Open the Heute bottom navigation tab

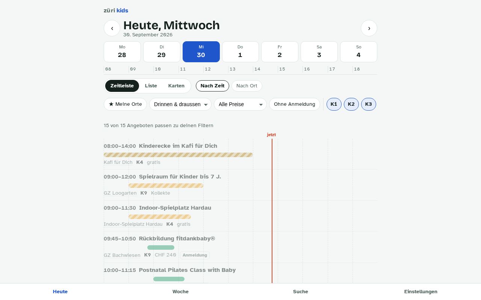point(60,292)
